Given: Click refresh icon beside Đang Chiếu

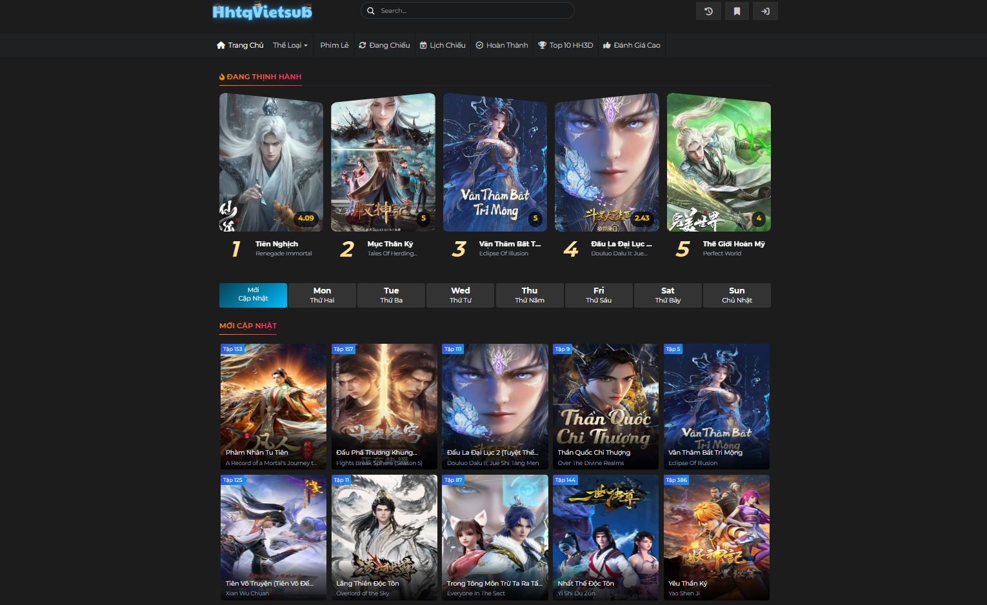Looking at the screenshot, I should pyautogui.click(x=363, y=45).
